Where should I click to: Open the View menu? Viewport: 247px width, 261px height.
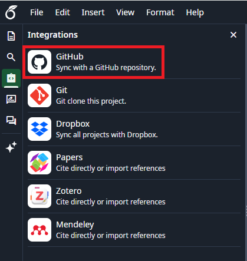click(125, 12)
